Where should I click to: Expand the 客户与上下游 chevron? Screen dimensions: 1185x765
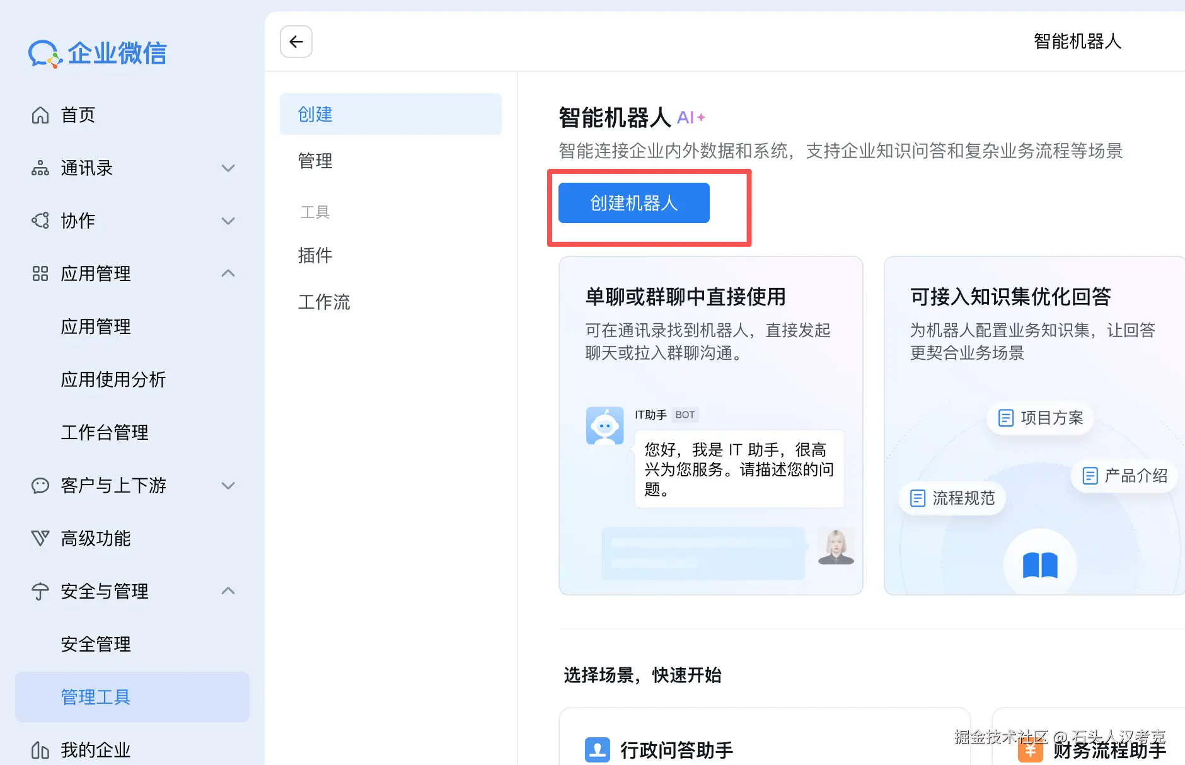pos(228,486)
